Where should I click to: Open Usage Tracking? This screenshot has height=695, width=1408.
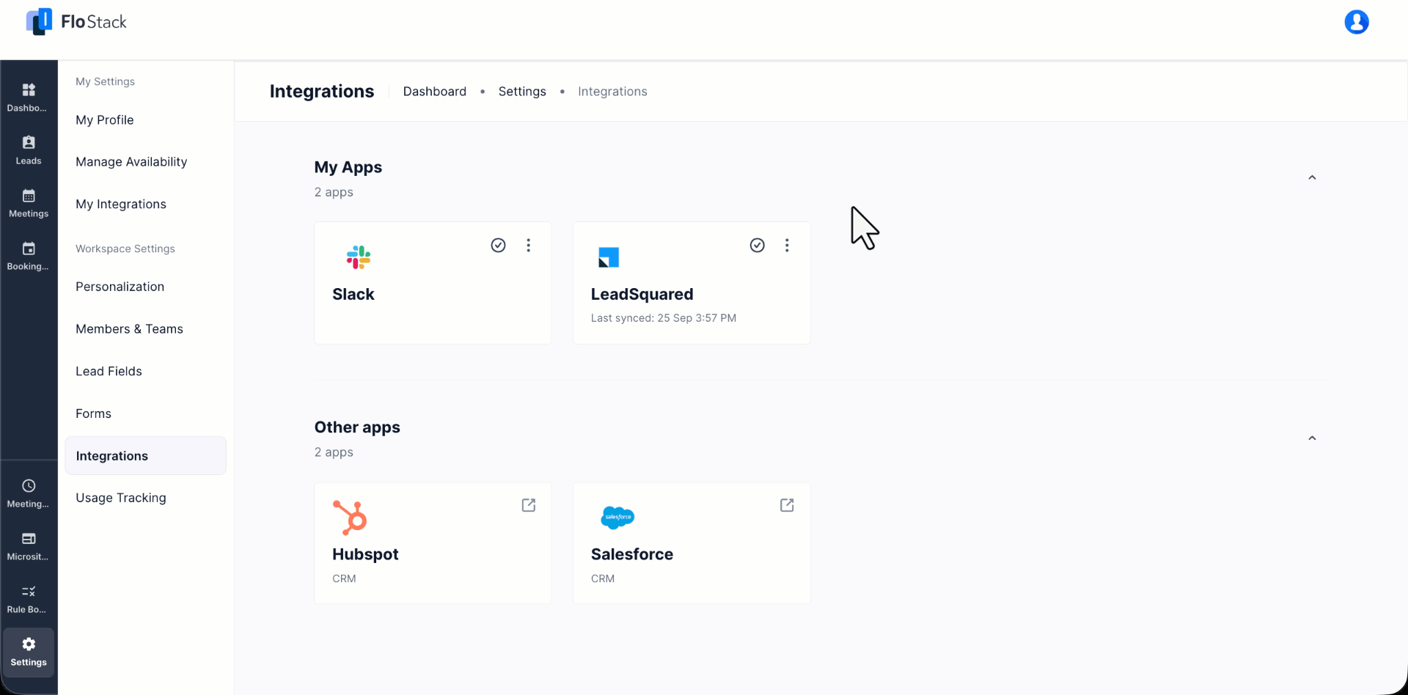tap(121, 498)
